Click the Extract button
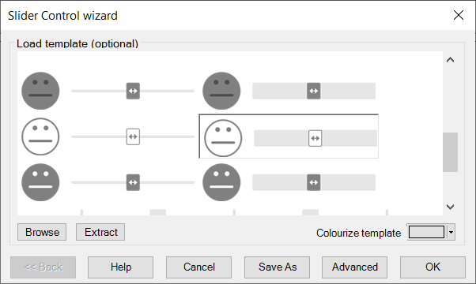Image resolution: width=476 pixels, height=284 pixels. pyautogui.click(x=100, y=232)
